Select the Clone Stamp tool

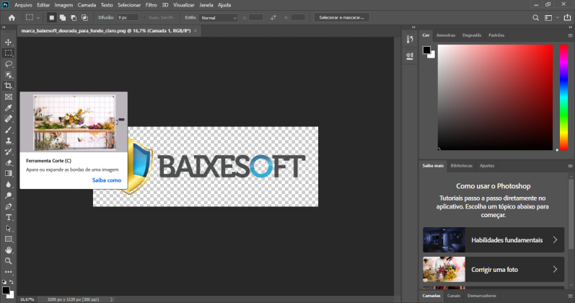point(8,141)
